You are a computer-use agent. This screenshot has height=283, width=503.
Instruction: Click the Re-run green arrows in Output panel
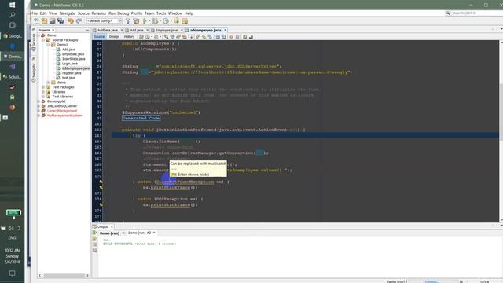tap(94, 233)
